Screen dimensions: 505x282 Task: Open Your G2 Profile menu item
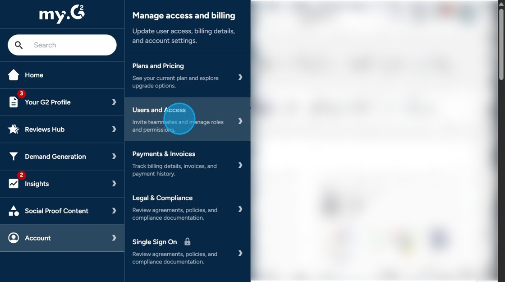click(62, 102)
